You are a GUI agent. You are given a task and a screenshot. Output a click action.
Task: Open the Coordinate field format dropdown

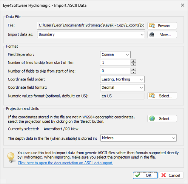(x=122, y=88)
